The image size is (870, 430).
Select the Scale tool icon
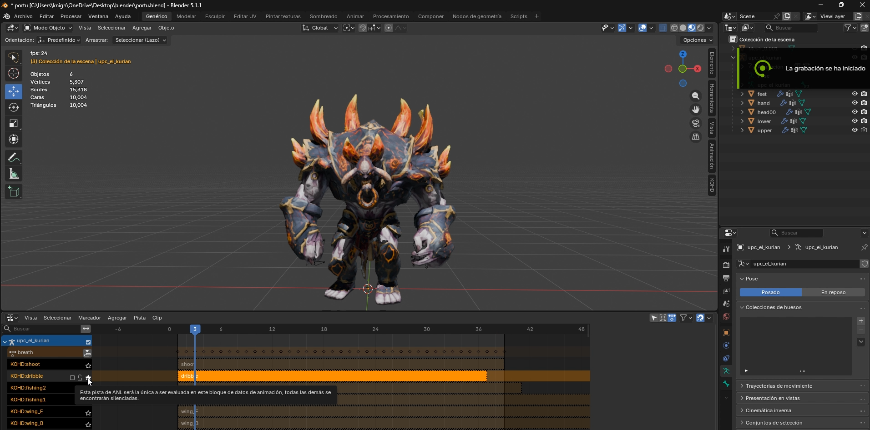[x=14, y=124]
